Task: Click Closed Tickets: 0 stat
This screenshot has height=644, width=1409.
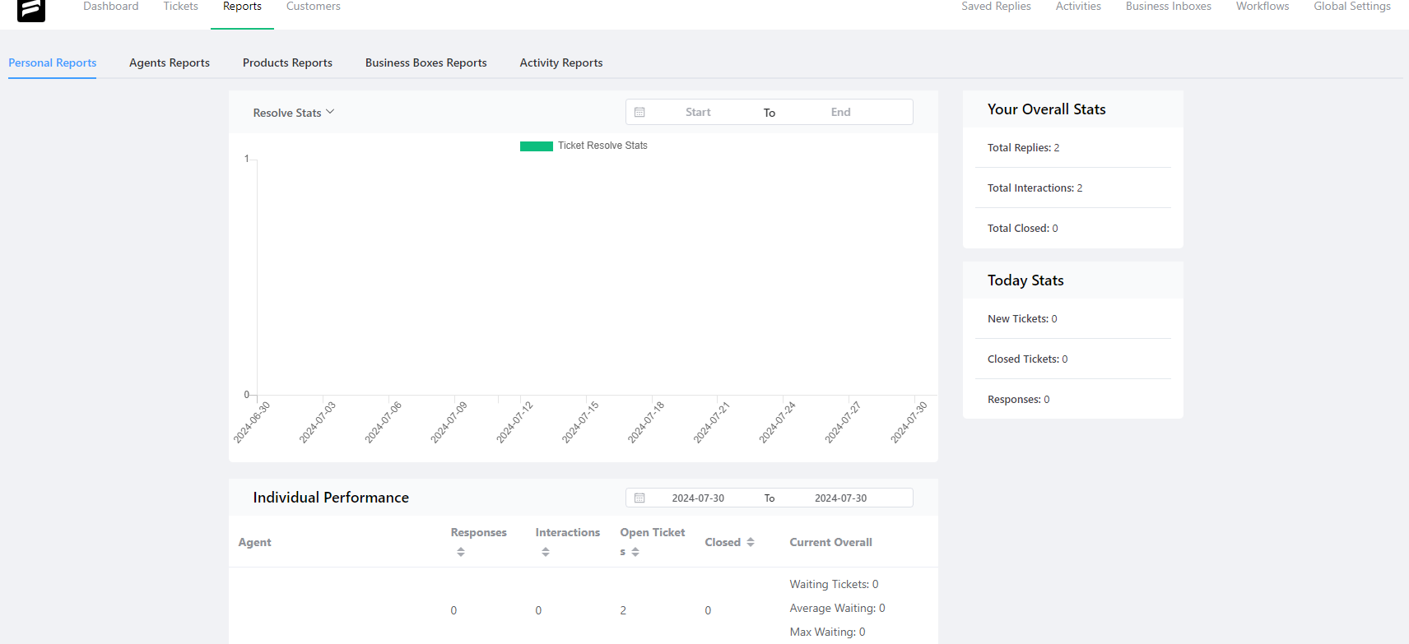Action: click(1027, 359)
